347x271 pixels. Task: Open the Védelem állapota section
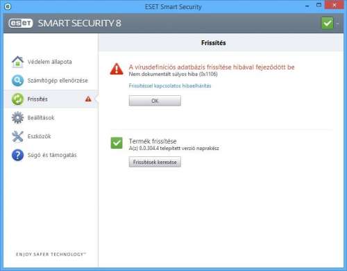coord(51,62)
